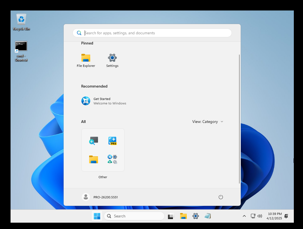Click the user avatar icon
Screen dimensions: 303x229
[86, 197]
